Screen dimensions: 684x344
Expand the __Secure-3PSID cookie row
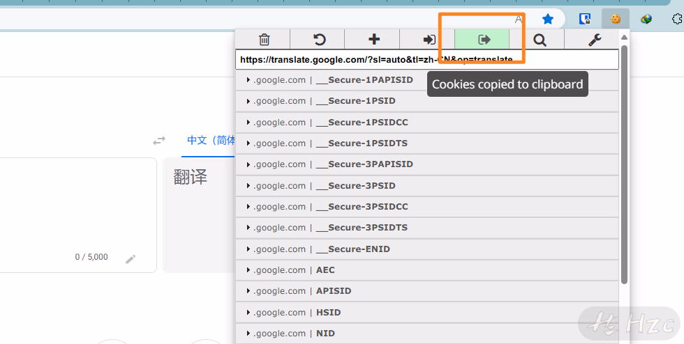tap(427, 186)
